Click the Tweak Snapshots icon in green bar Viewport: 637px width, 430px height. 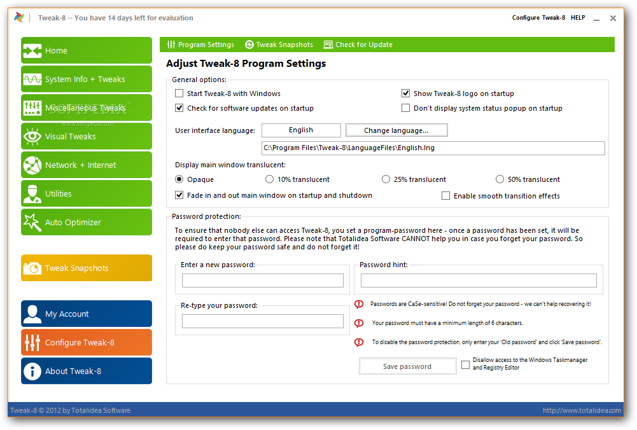[249, 45]
